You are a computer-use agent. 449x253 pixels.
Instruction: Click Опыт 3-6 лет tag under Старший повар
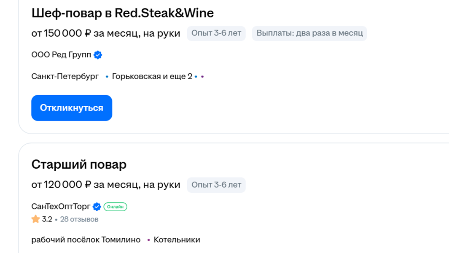click(x=216, y=185)
